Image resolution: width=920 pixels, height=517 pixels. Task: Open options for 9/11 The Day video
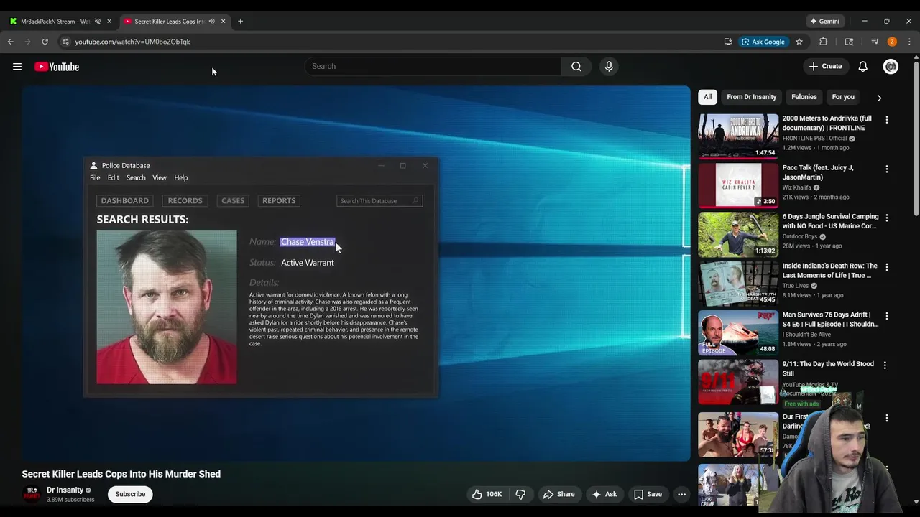click(885, 365)
